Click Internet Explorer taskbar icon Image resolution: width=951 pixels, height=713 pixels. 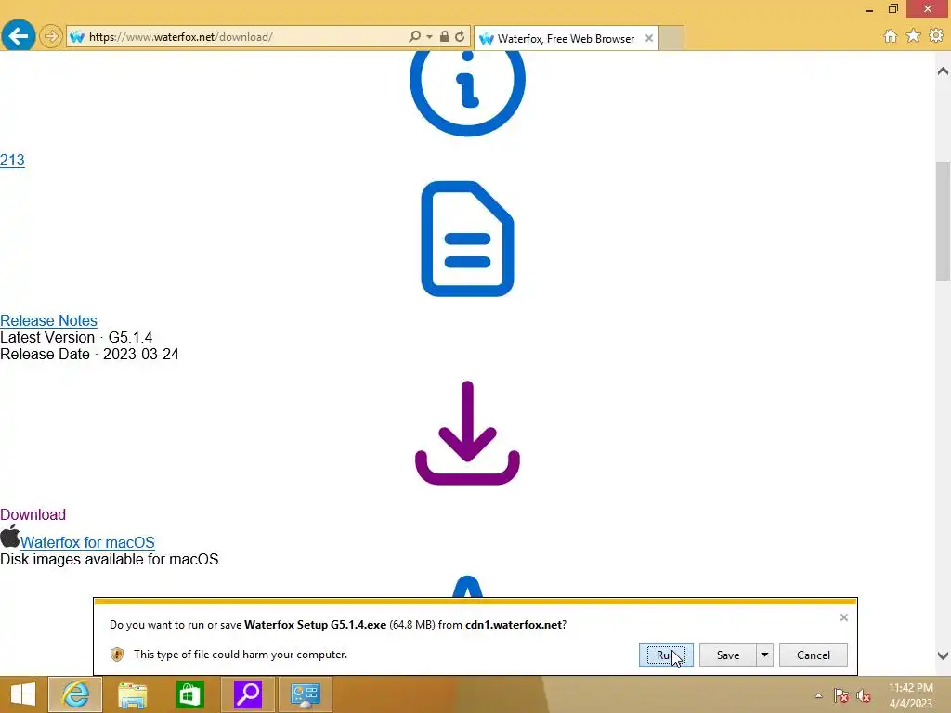click(x=75, y=694)
